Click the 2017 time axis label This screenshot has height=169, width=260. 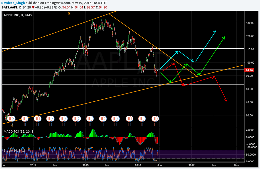[192, 165]
